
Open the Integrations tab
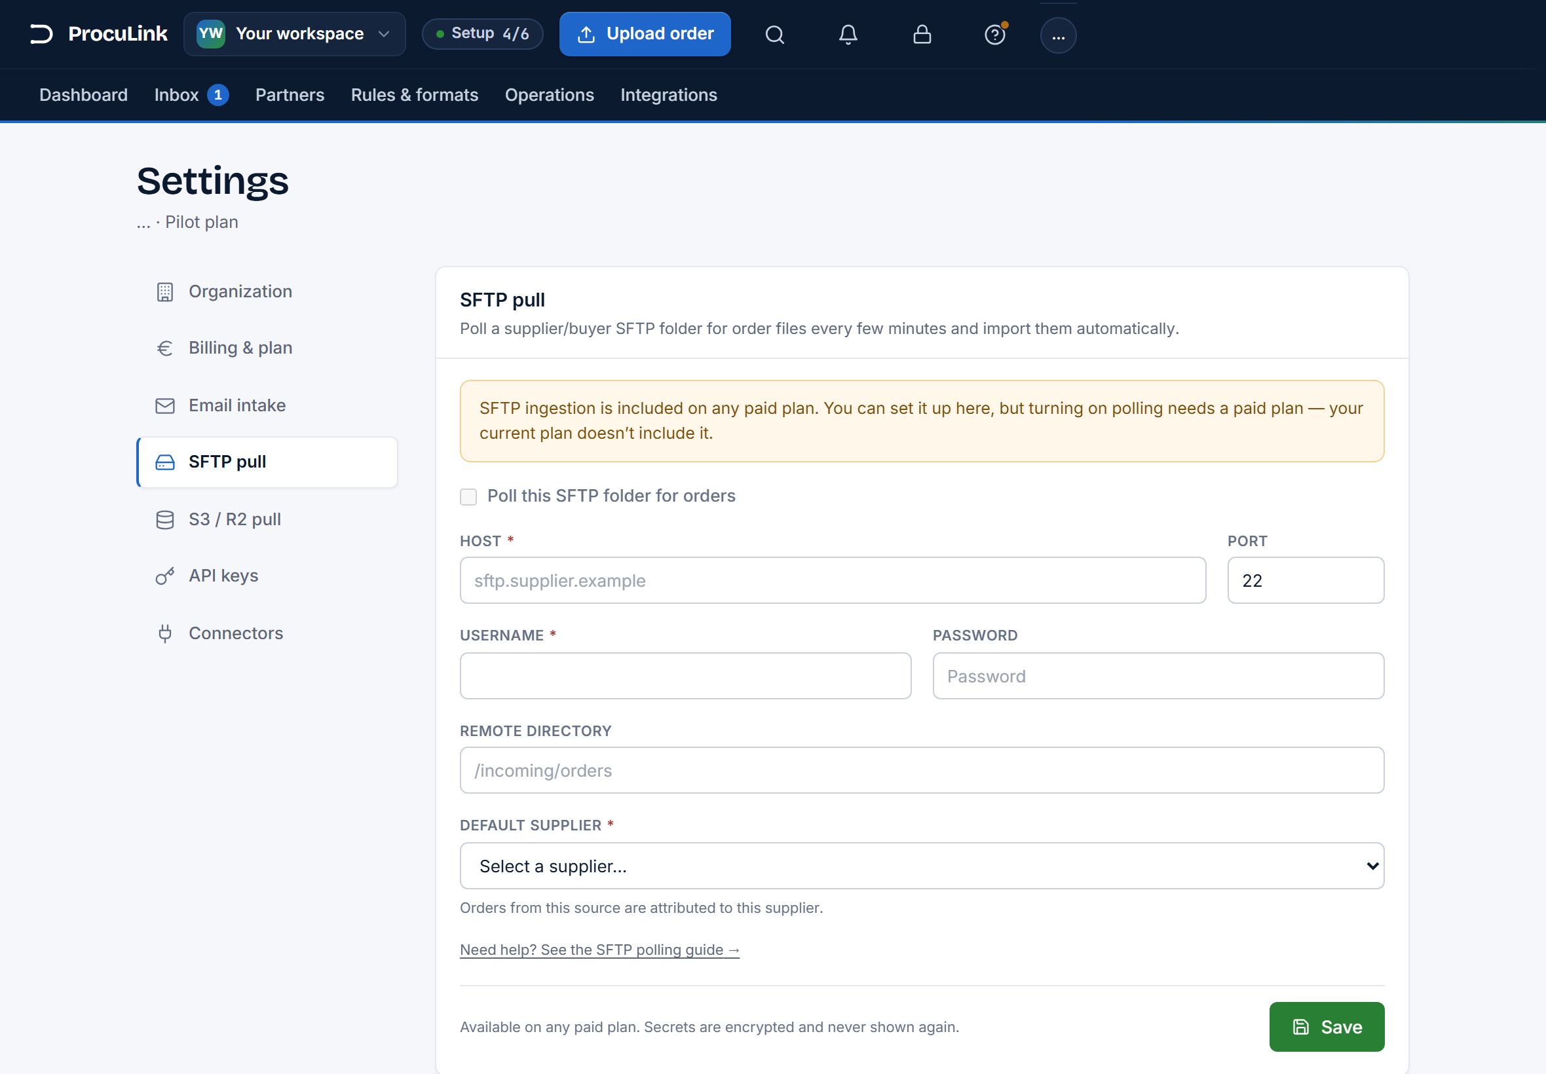(669, 95)
